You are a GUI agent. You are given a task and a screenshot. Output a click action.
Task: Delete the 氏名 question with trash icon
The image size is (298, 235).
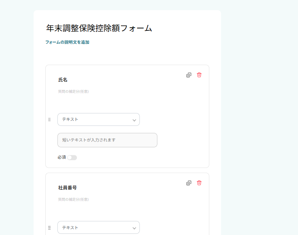coord(199,75)
